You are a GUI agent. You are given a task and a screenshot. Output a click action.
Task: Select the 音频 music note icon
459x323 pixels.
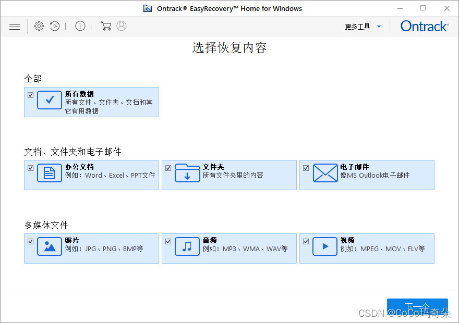(x=187, y=246)
